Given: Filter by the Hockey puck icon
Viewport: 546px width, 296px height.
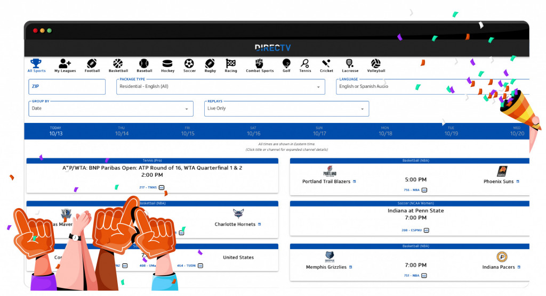Looking at the screenshot, I should (x=167, y=64).
